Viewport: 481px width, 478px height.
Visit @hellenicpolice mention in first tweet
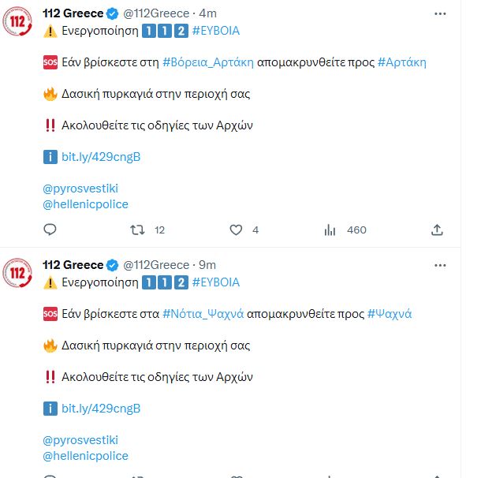pyautogui.click(x=85, y=204)
